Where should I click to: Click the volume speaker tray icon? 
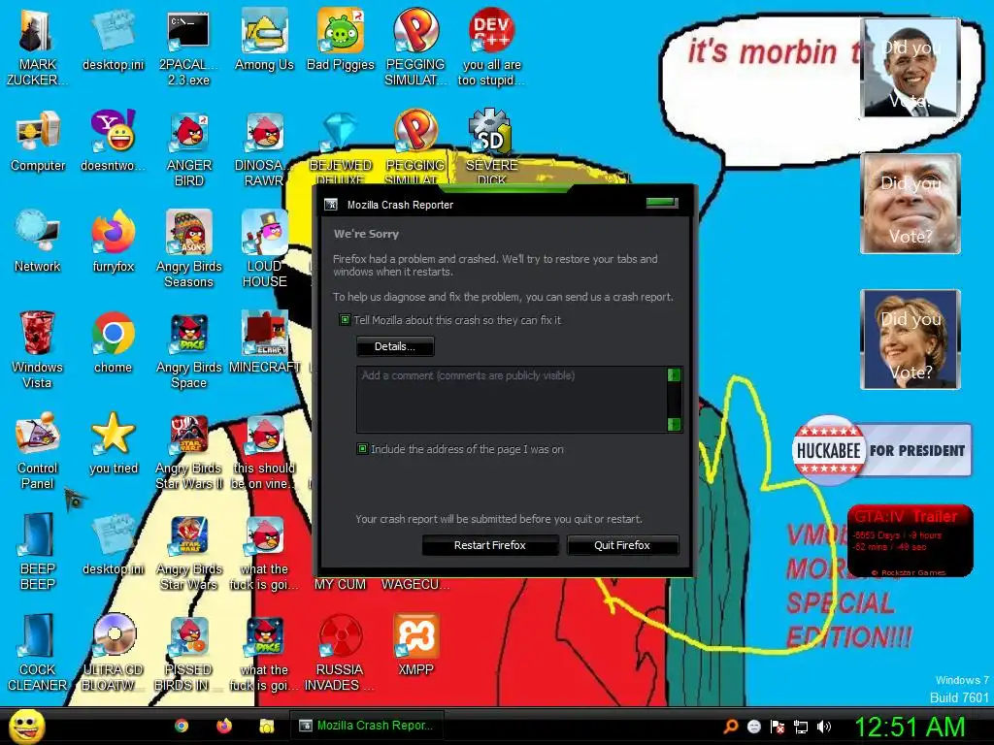tap(824, 728)
